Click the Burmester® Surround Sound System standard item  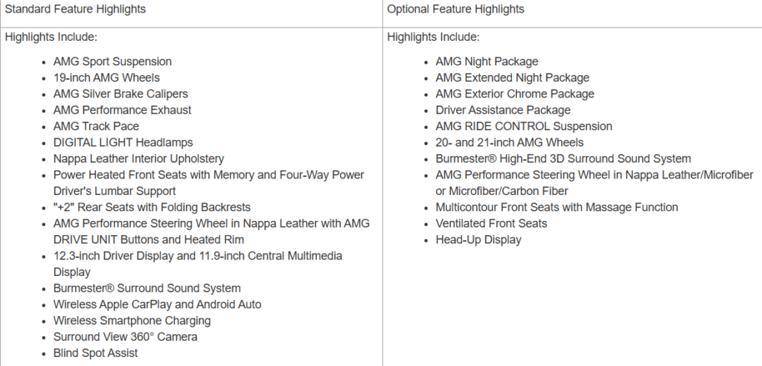[x=147, y=288]
